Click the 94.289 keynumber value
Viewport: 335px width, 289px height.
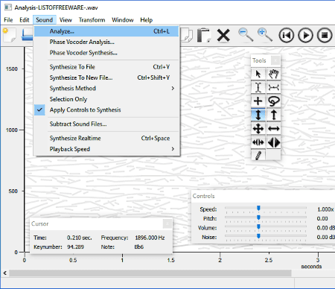[75, 247]
